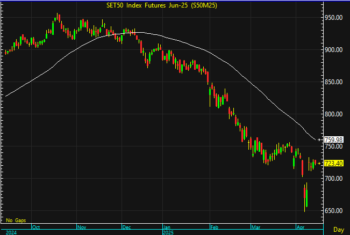350x235 pixels.
Task: Click the yellow arrow marker beside 723.40
Action: 319,163
